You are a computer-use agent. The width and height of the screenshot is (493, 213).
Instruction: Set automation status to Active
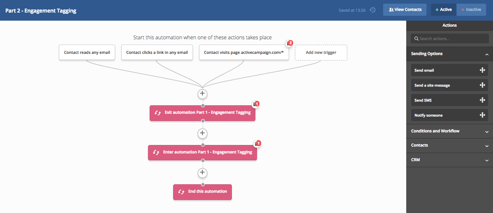click(444, 10)
